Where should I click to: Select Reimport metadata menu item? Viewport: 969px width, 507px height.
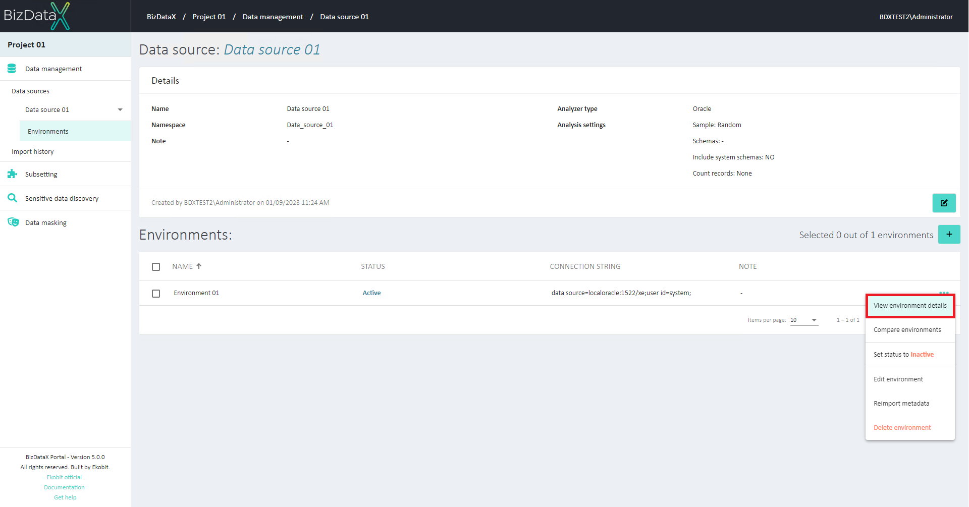910,404
